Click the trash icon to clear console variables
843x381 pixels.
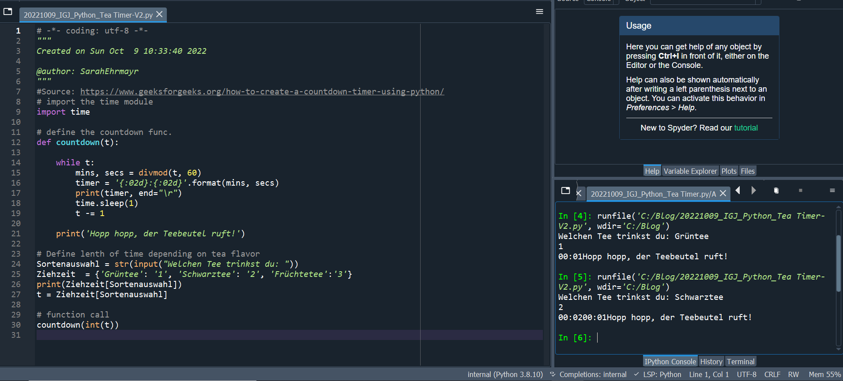tap(776, 190)
